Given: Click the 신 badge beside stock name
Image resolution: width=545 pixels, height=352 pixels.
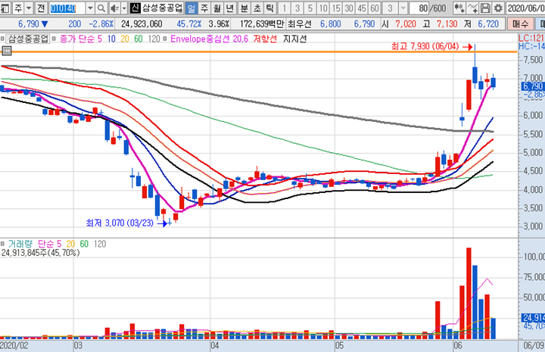Looking at the screenshot, I should click(135, 8).
